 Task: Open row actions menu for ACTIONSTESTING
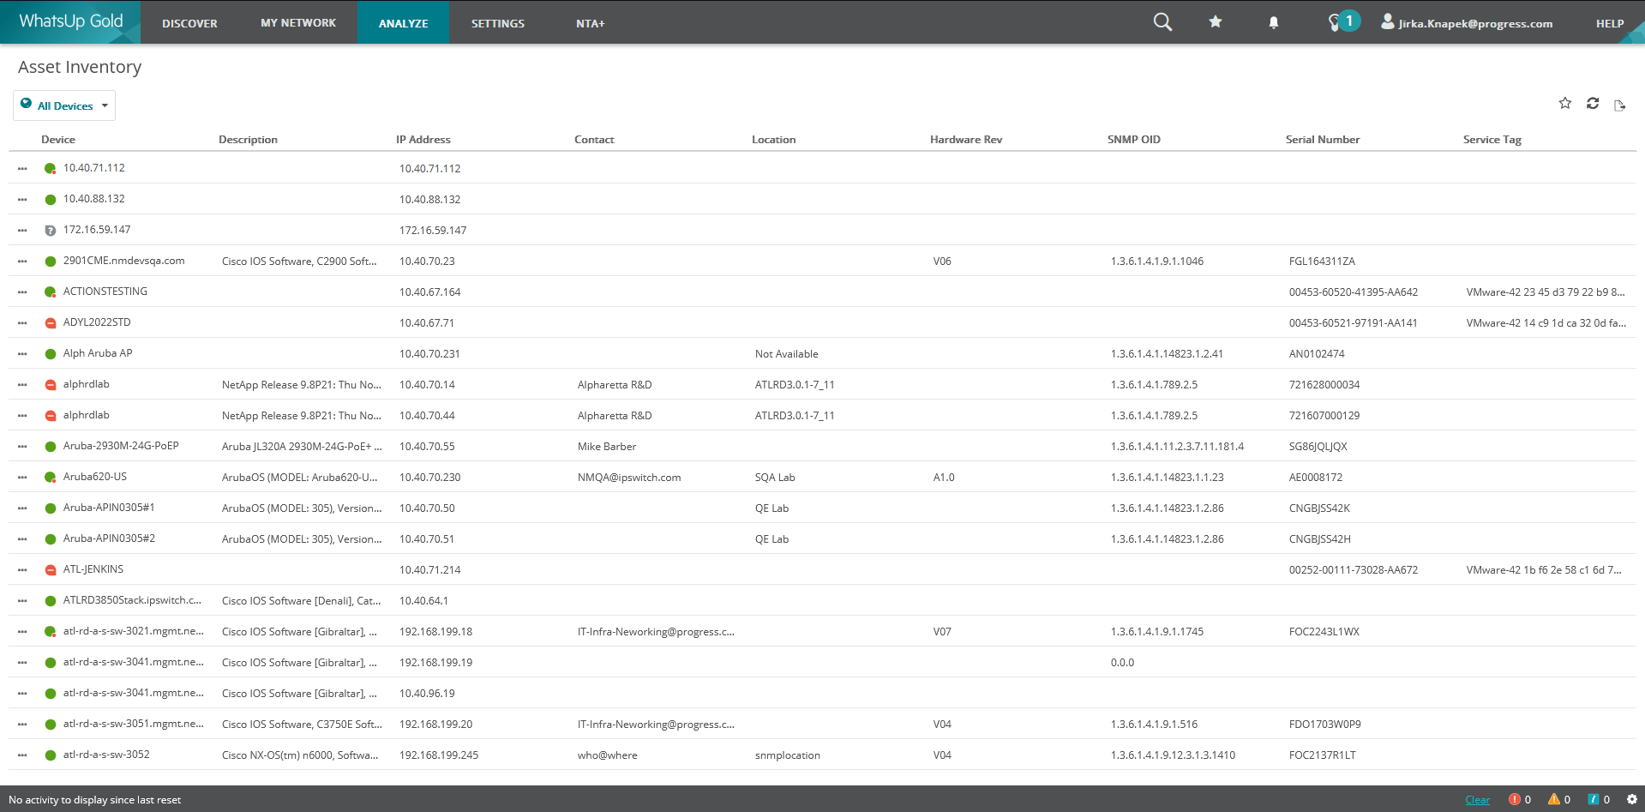pos(22,292)
